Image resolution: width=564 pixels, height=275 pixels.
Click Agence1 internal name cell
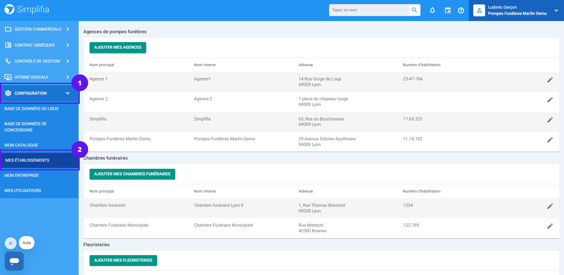tap(202, 79)
